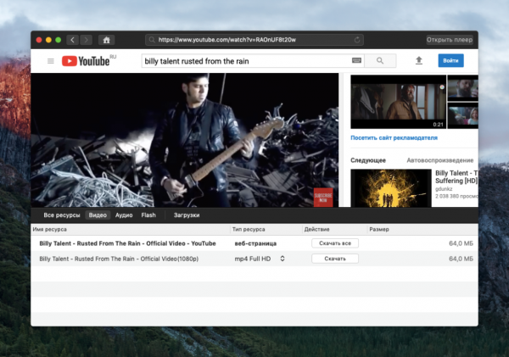Viewport: 509px width, 357px height.
Task: Click the magnifier icon in the URL bar
Action: click(x=152, y=40)
